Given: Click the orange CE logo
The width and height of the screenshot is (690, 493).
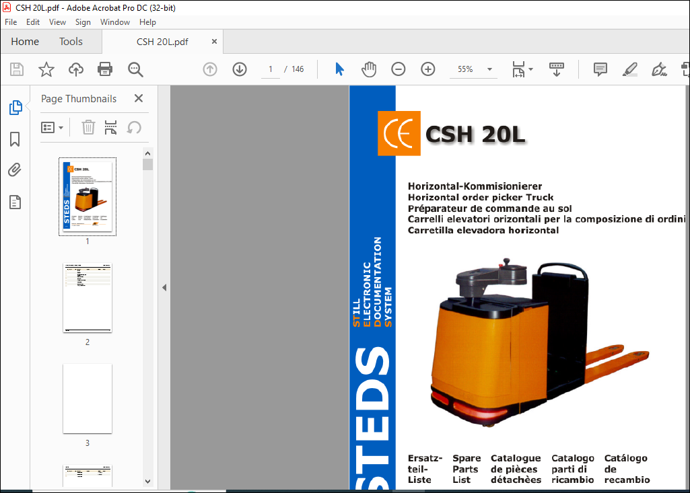Looking at the screenshot, I should pos(399,133).
